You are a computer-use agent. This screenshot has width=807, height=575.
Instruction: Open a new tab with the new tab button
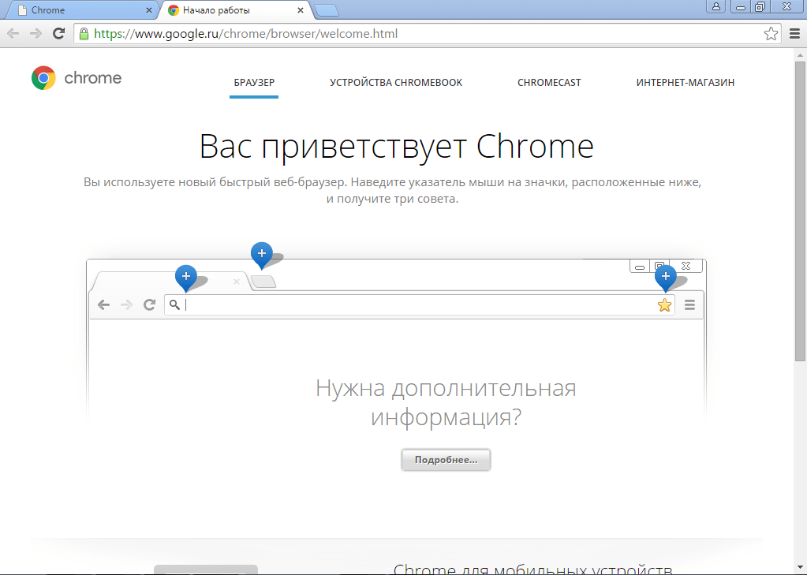(326, 11)
